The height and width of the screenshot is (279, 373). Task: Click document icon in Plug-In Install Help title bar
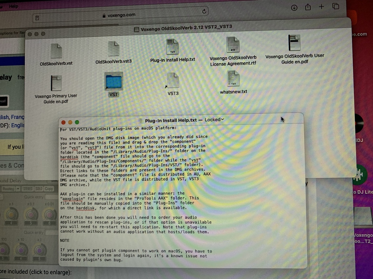click(x=141, y=121)
